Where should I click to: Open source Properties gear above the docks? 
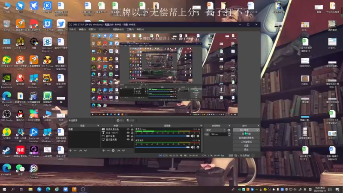pyautogui.click(x=120, y=121)
